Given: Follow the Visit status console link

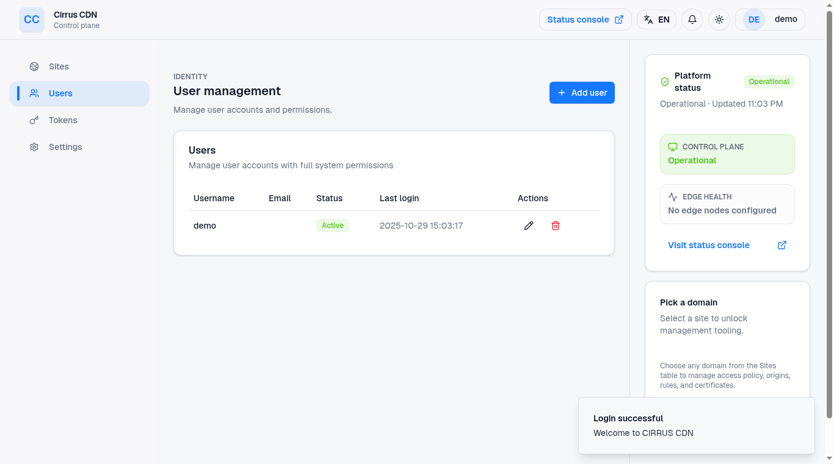Looking at the screenshot, I should tap(708, 244).
